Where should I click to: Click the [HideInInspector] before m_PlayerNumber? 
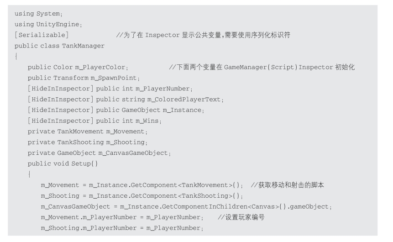[x=60, y=89]
